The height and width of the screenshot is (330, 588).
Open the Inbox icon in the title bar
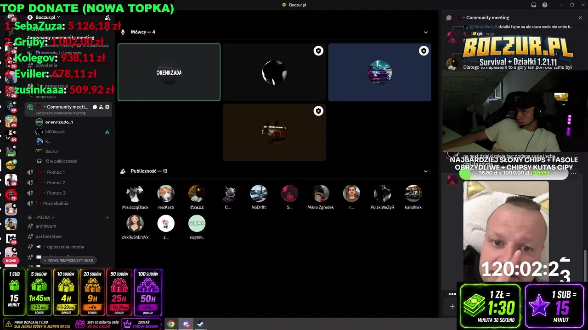[534, 5]
